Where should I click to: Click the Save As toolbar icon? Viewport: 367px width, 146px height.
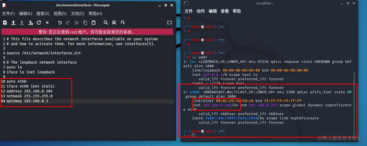pos(30,23)
